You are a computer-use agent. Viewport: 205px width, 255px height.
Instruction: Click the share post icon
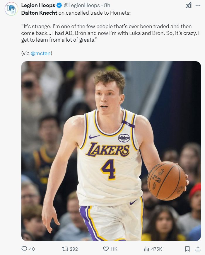197,249
